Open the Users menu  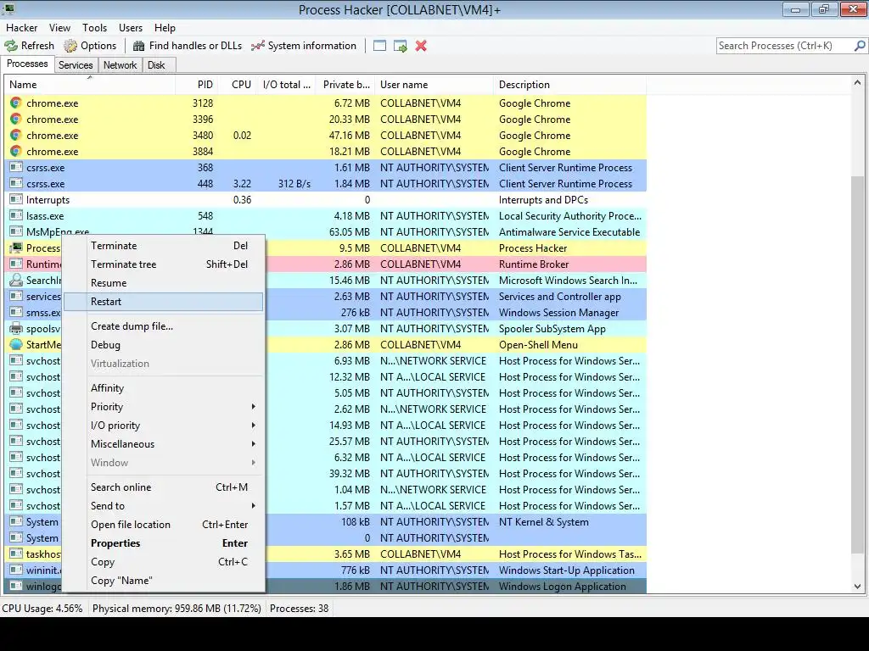(130, 28)
